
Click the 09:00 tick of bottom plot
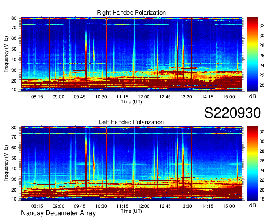(x=58, y=206)
